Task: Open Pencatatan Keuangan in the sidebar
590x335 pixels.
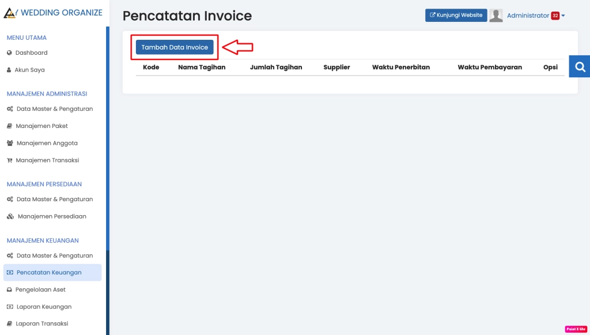Action: click(49, 273)
